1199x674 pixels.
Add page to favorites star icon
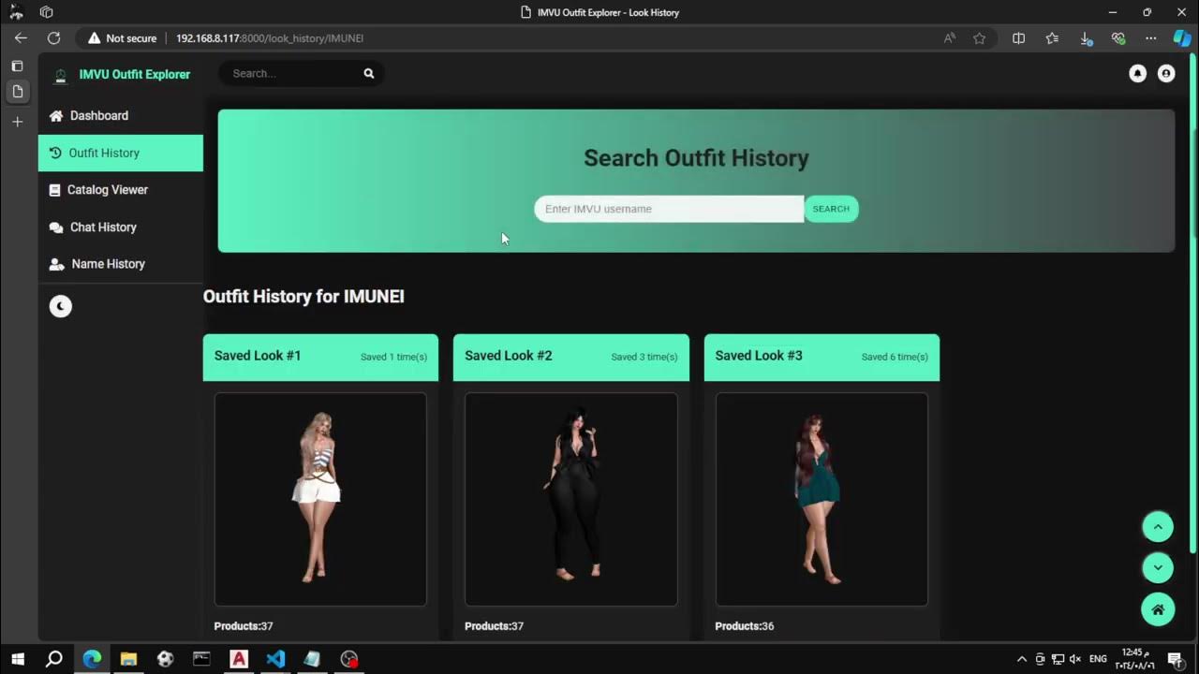click(980, 38)
